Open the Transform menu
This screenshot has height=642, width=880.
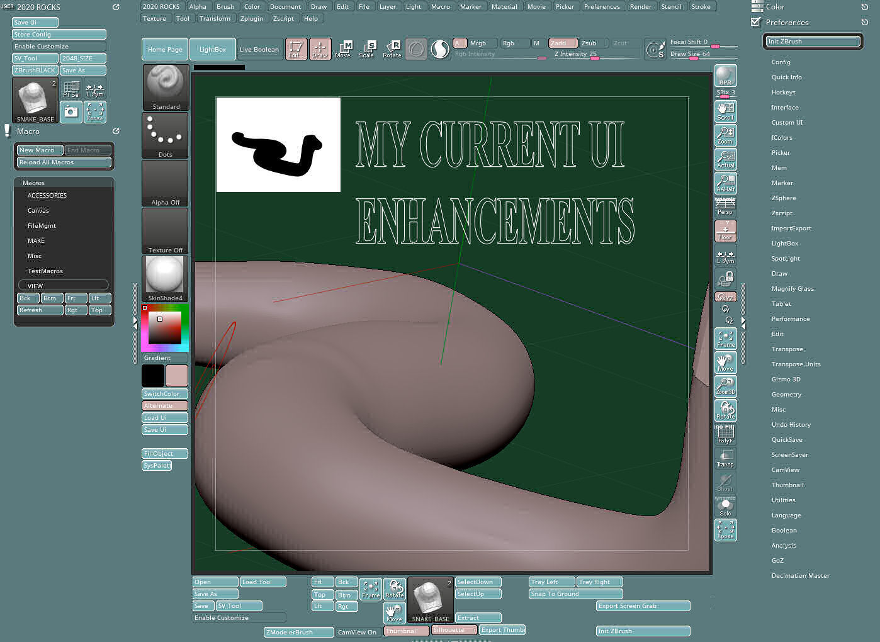[215, 18]
